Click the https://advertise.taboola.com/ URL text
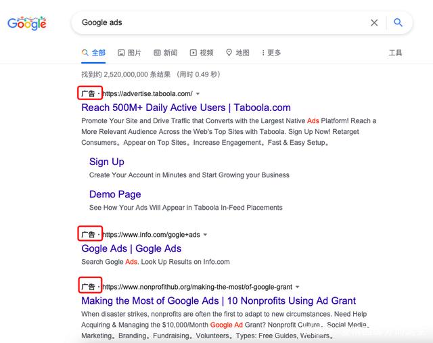433x343 pixels. pyautogui.click(x=147, y=94)
